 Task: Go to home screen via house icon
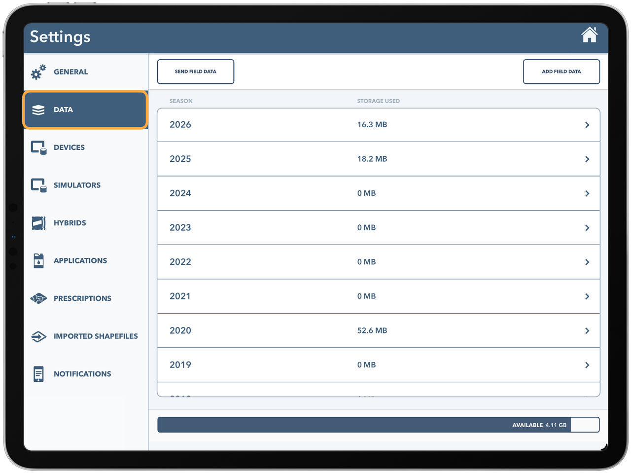point(589,35)
